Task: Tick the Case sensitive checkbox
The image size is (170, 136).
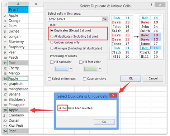Action: pyautogui.click(x=85, y=79)
